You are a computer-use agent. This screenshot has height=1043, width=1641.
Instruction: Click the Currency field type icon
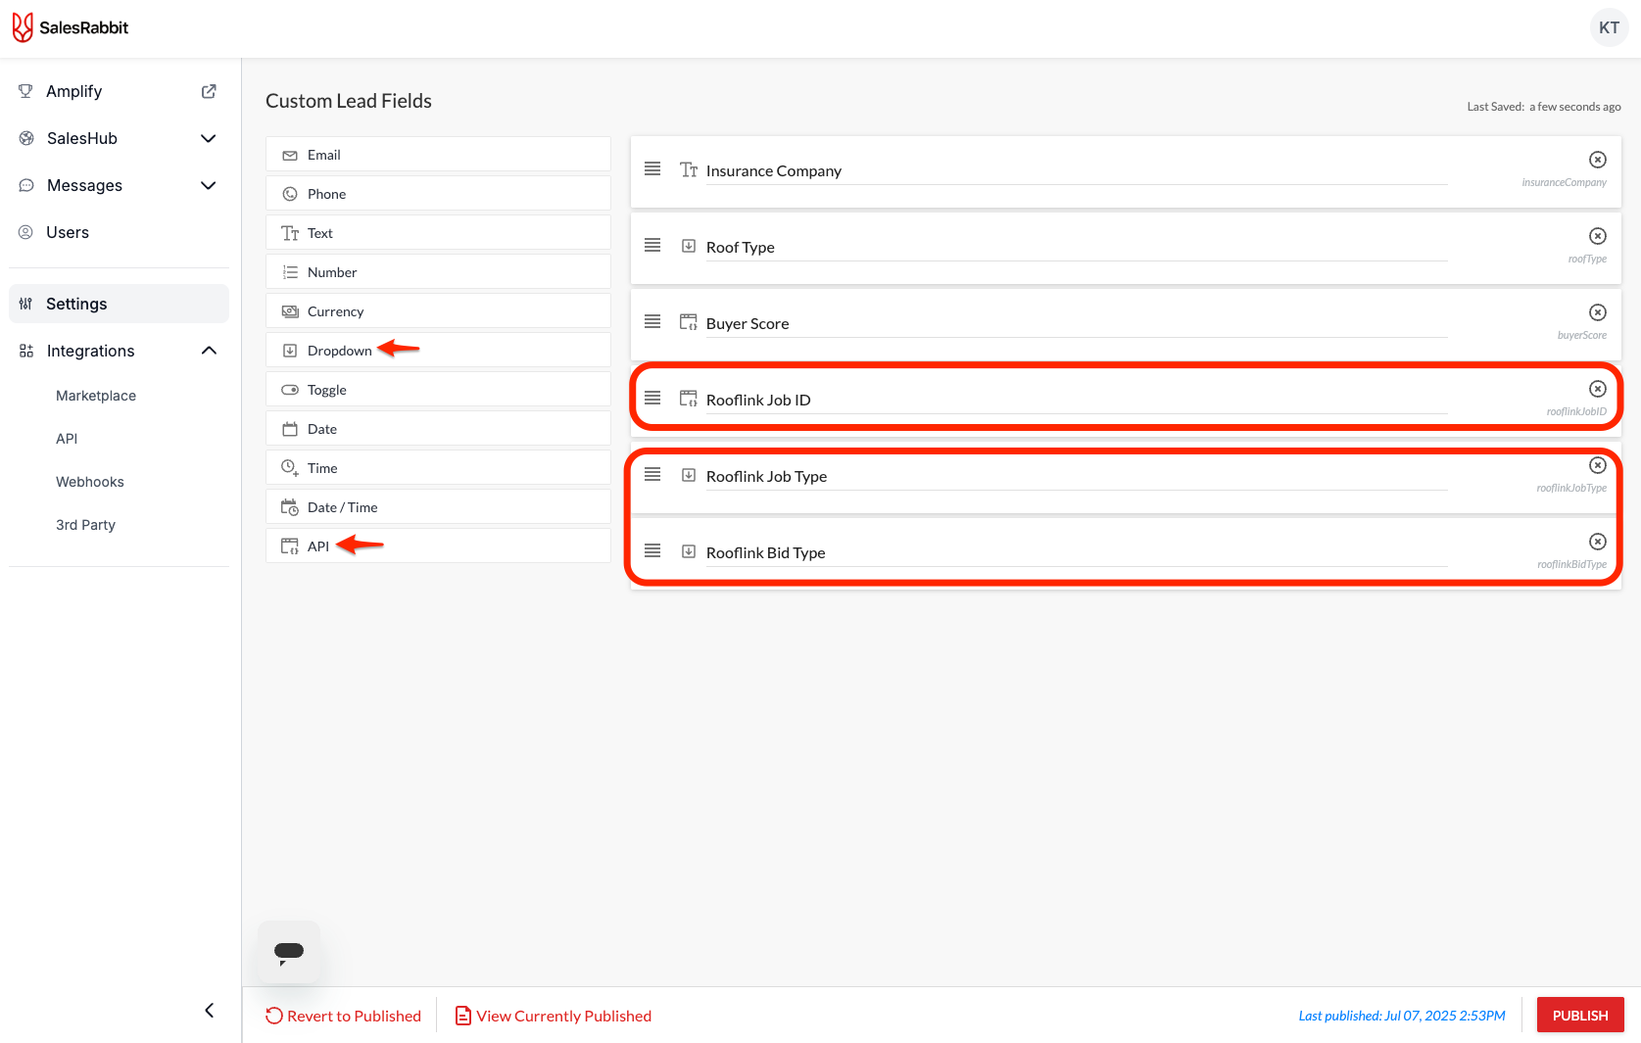[x=290, y=310]
